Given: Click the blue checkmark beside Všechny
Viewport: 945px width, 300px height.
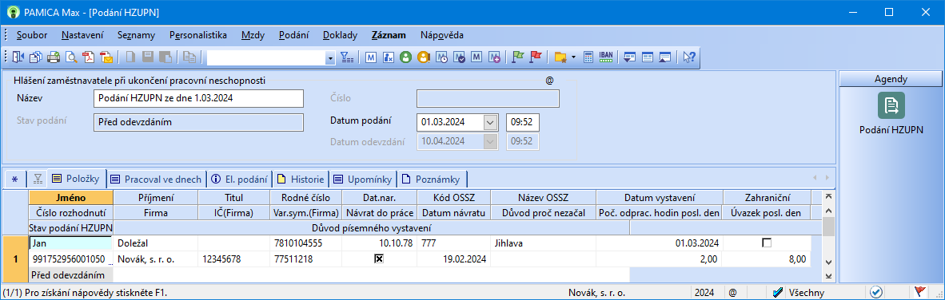Looking at the screenshot, I should click(x=778, y=292).
